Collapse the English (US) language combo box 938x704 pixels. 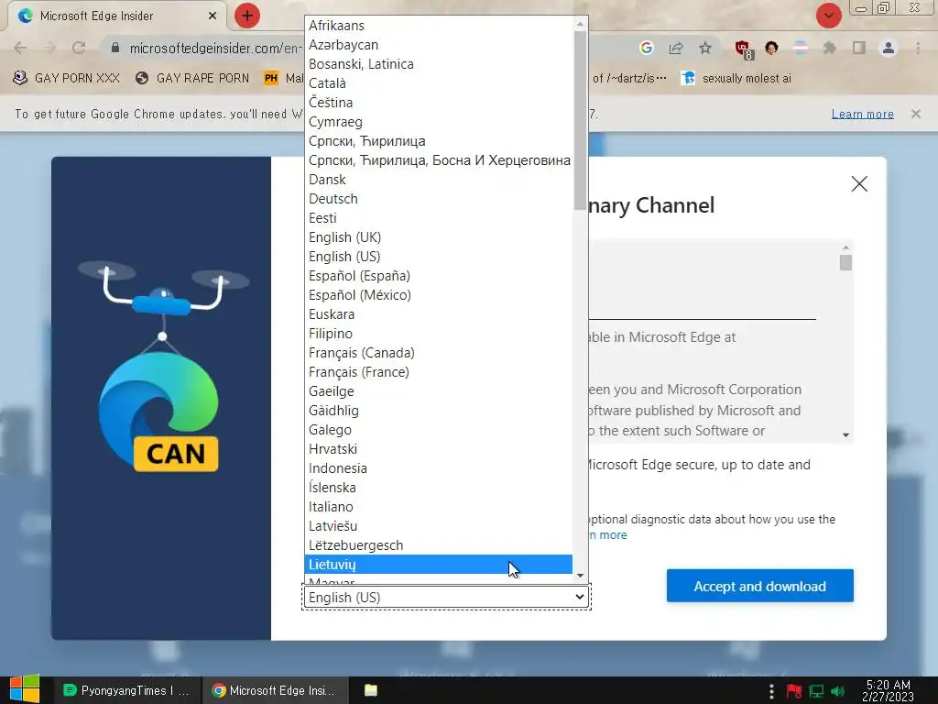click(446, 597)
